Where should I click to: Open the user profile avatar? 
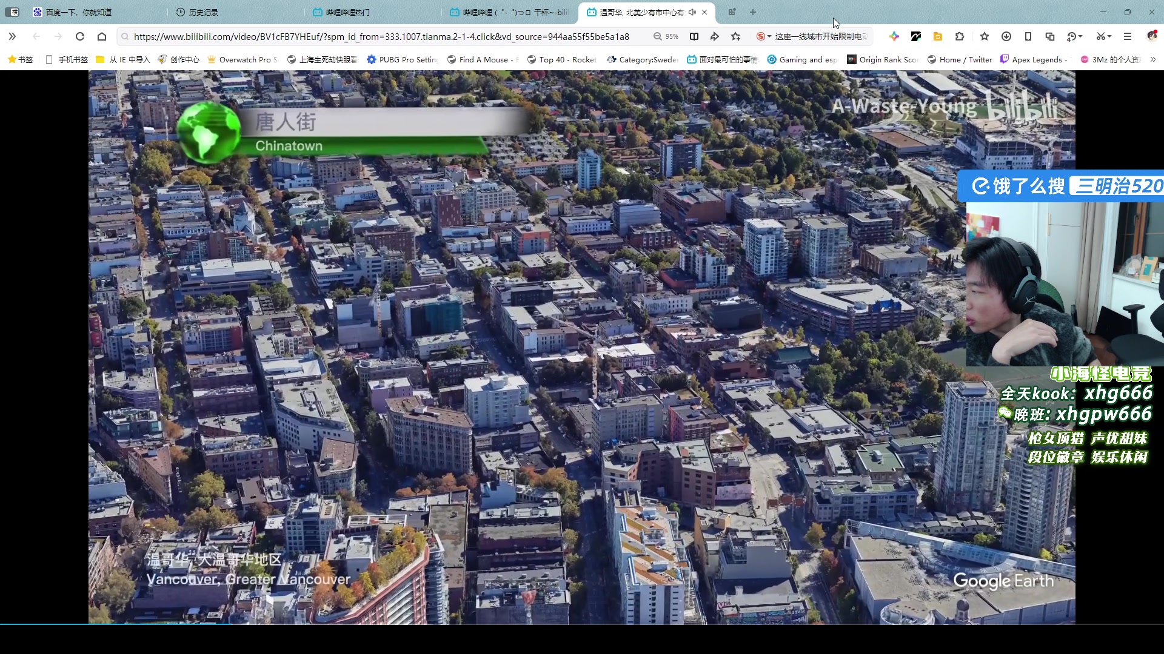tap(1152, 36)
